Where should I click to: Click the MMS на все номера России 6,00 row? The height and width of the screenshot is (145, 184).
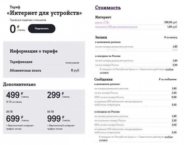point(135,97)
